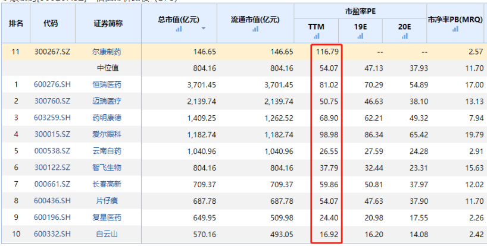
Task: Select TTM value 16.92 for 白云山
Action: 329,234
